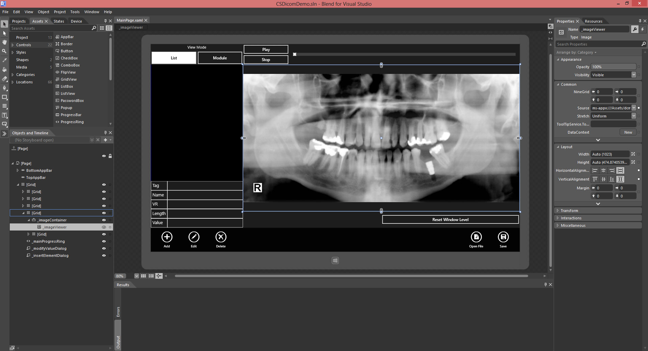Expand the Locations asset category

[x=13, y=82]
